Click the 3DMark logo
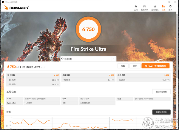The height and width of the screenshot is (130, 179). click(x=16, y=7)
